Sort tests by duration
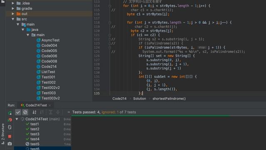The image size is (266, 150). 42,112
